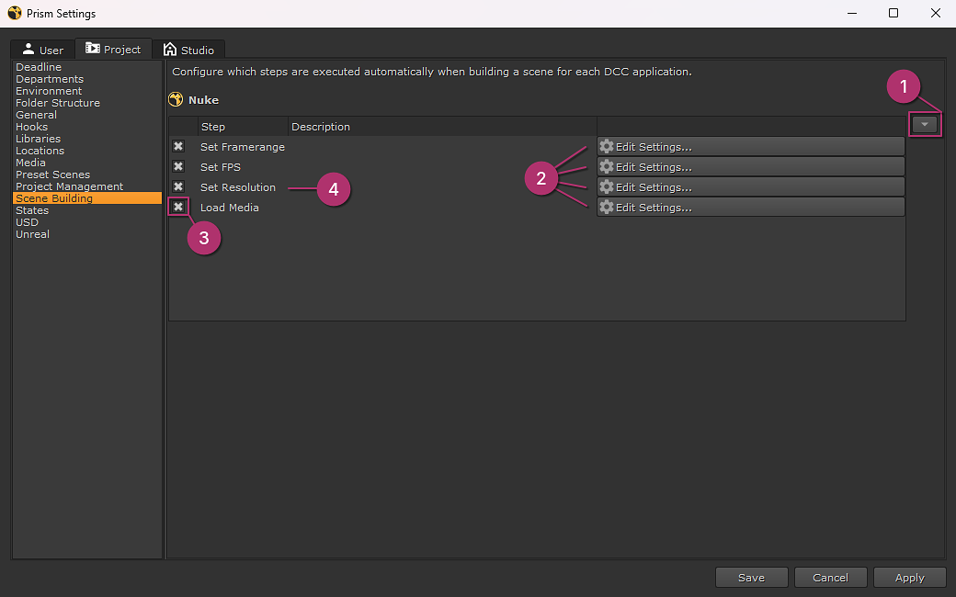Click the Save button

tap(751, 577)
